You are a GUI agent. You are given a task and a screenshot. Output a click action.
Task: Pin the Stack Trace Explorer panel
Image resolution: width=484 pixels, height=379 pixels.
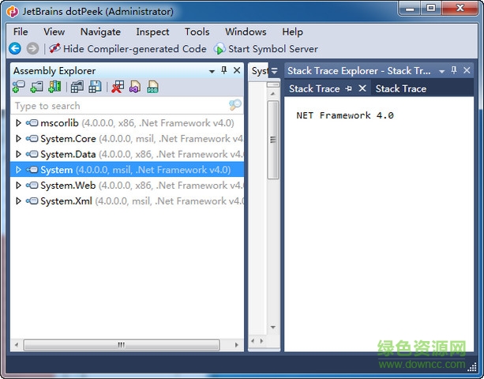(x=454, y=70)
